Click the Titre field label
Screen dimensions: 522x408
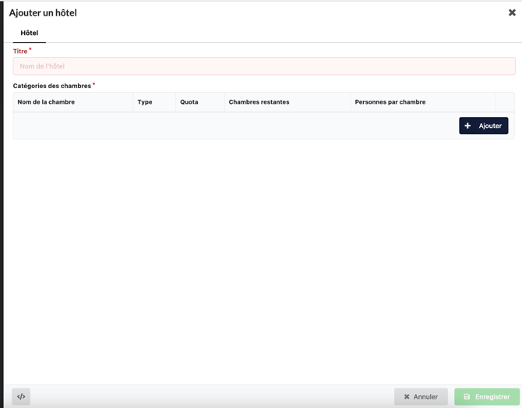tap(20, 51)
